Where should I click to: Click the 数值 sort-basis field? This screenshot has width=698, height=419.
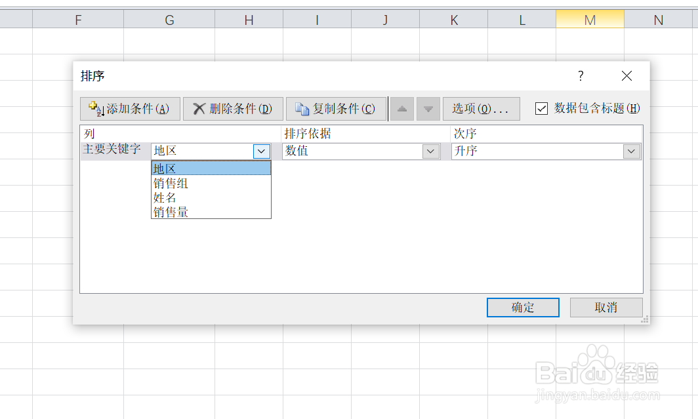click(x=361, y=151)
